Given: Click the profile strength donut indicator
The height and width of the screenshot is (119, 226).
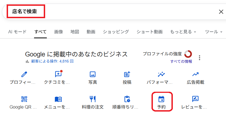Looking at the screenshot, I should point(188,54).
